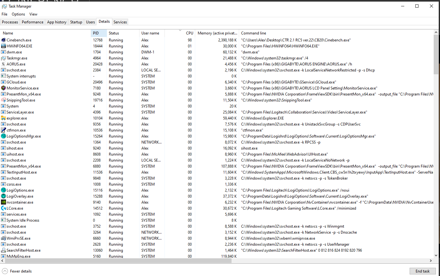
Task: Click the horizontal scrollbar left arrow
Action: pyautogui.click(x=3, y=261)
